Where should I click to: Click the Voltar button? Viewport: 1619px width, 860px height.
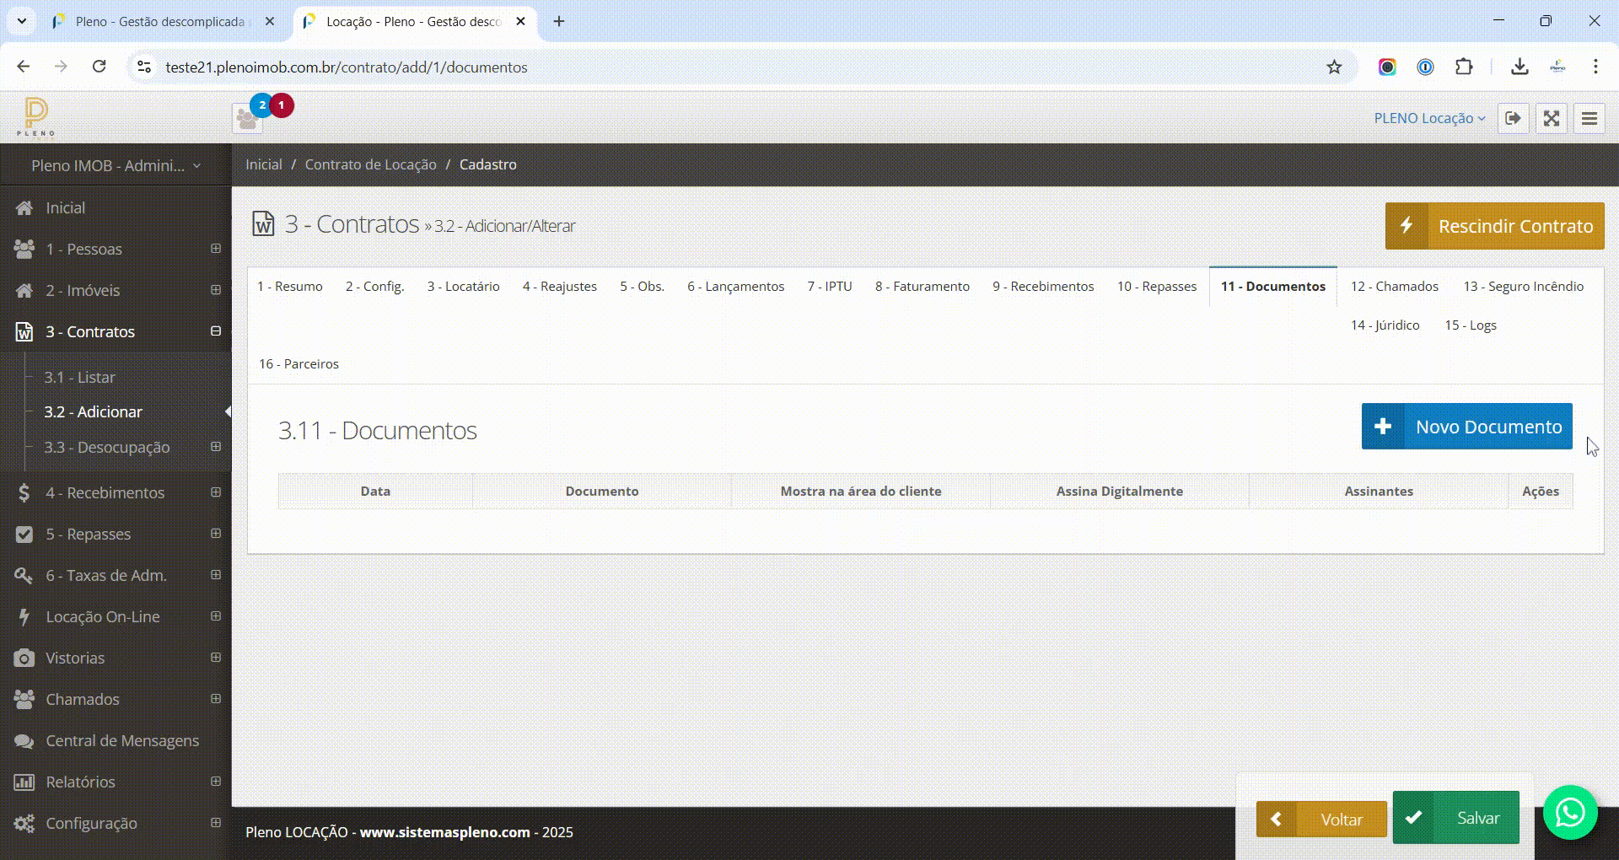[x=1321, y=819]
